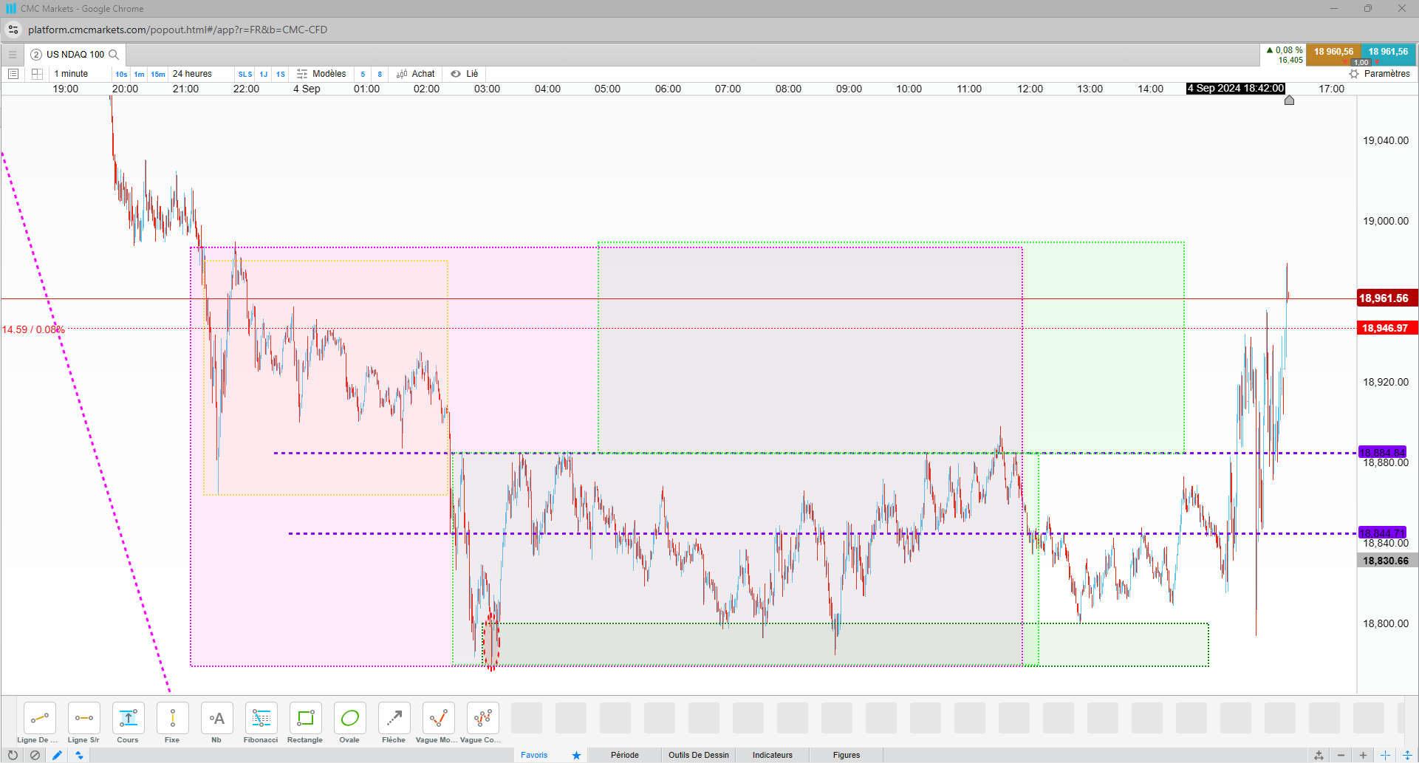Zoom in the chart with plus
Viewport: 1419px width, 763px height.
[1363, 755]
